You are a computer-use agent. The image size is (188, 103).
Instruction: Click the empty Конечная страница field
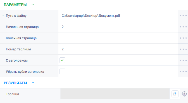point(118,38)
